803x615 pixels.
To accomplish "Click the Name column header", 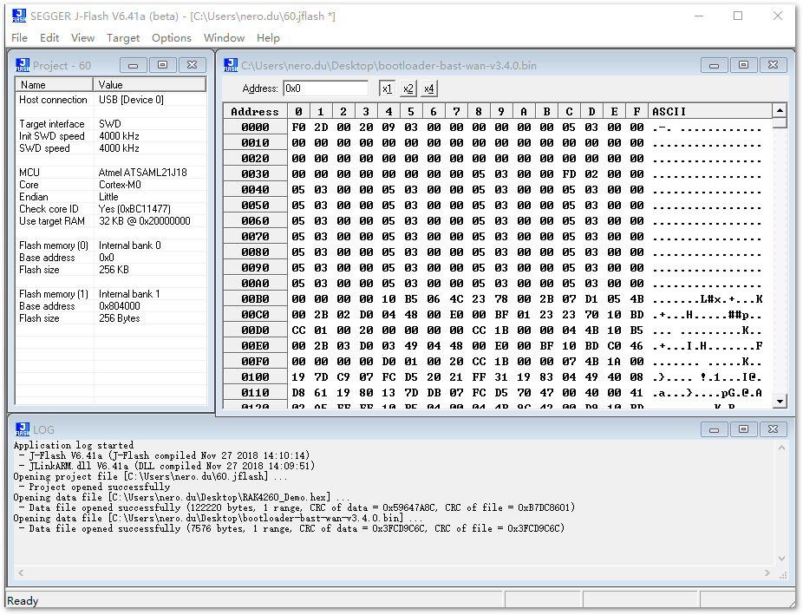I will (55, 84).
